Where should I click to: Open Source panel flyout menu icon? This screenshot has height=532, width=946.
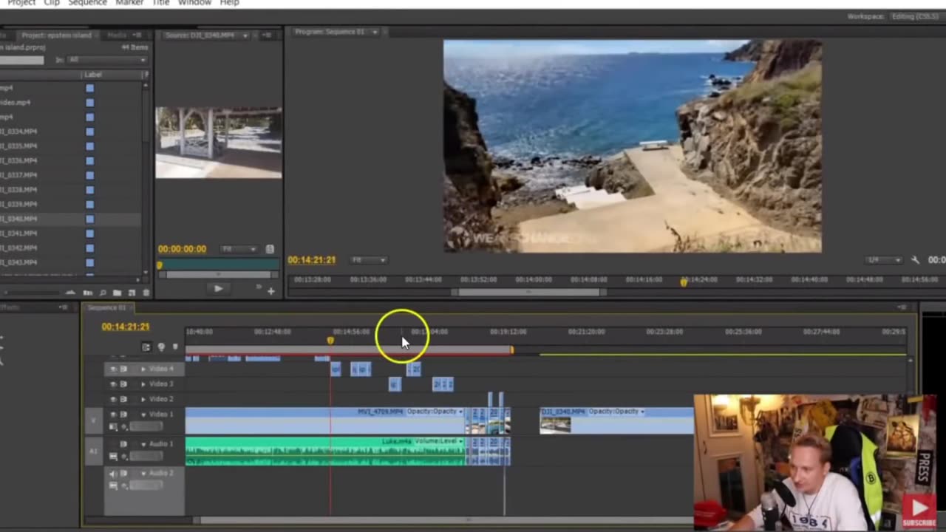pos(266,35)
